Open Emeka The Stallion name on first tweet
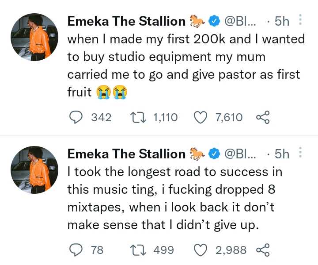 click(x=126, y=21)
